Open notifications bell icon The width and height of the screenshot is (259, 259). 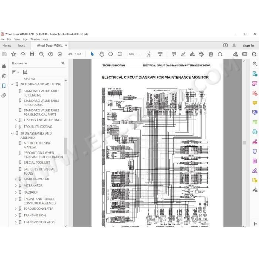[x=234, y=45]
